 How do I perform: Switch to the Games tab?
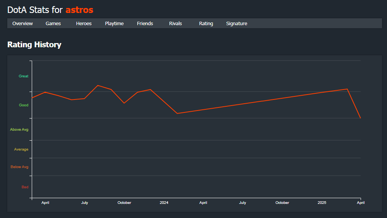pyautogui.click(x=53, y=23)
